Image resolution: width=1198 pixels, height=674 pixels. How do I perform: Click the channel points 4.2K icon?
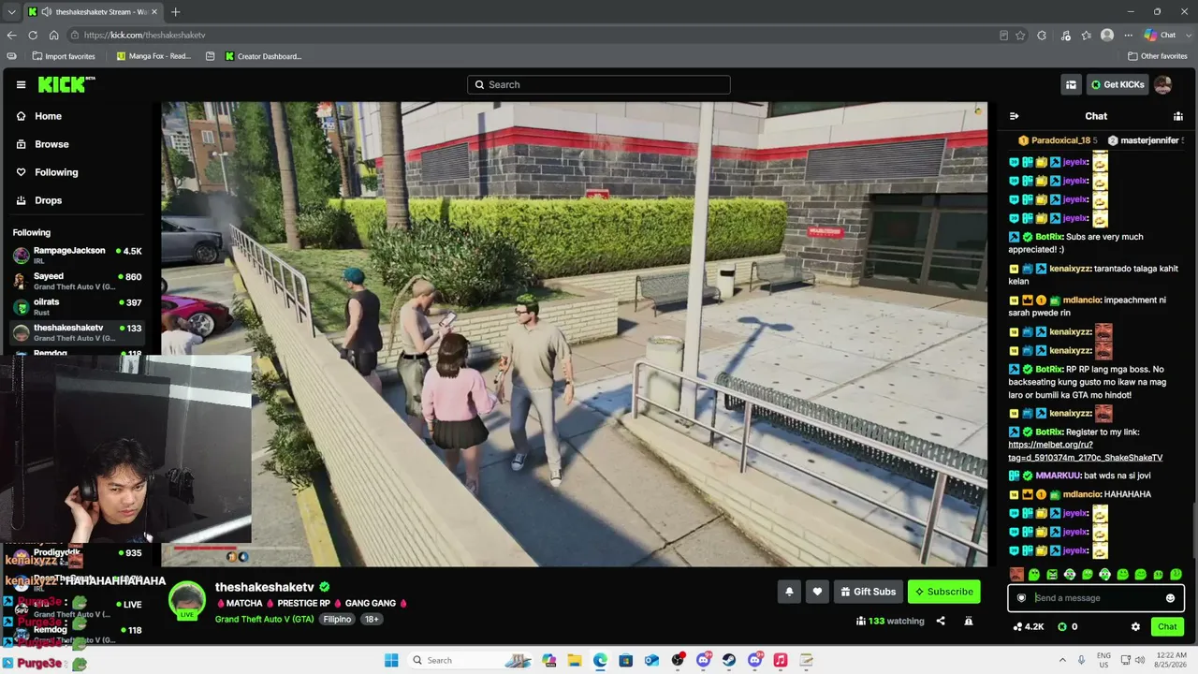[x=1029, y=626]
